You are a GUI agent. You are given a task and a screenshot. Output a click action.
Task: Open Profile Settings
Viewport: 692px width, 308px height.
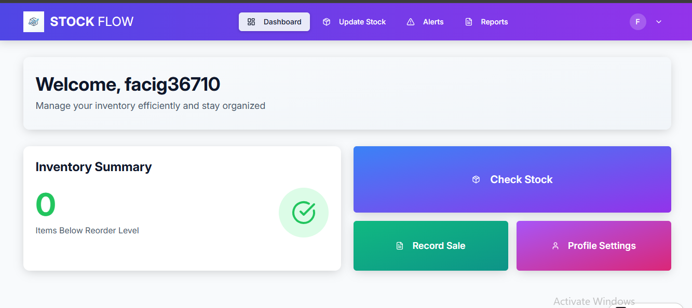click(593, 246)
